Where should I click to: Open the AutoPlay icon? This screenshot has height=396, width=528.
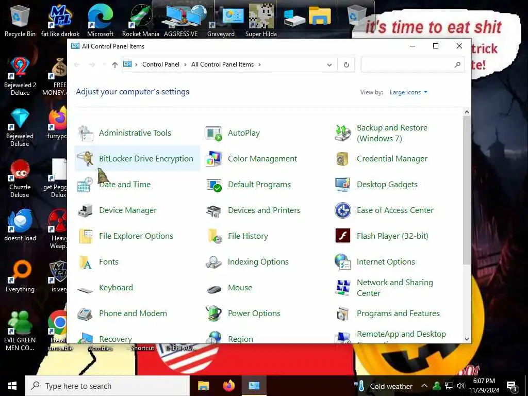[214, 133]
